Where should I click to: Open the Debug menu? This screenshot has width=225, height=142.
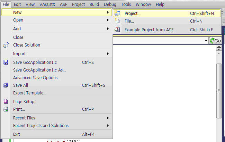point(110,5)
